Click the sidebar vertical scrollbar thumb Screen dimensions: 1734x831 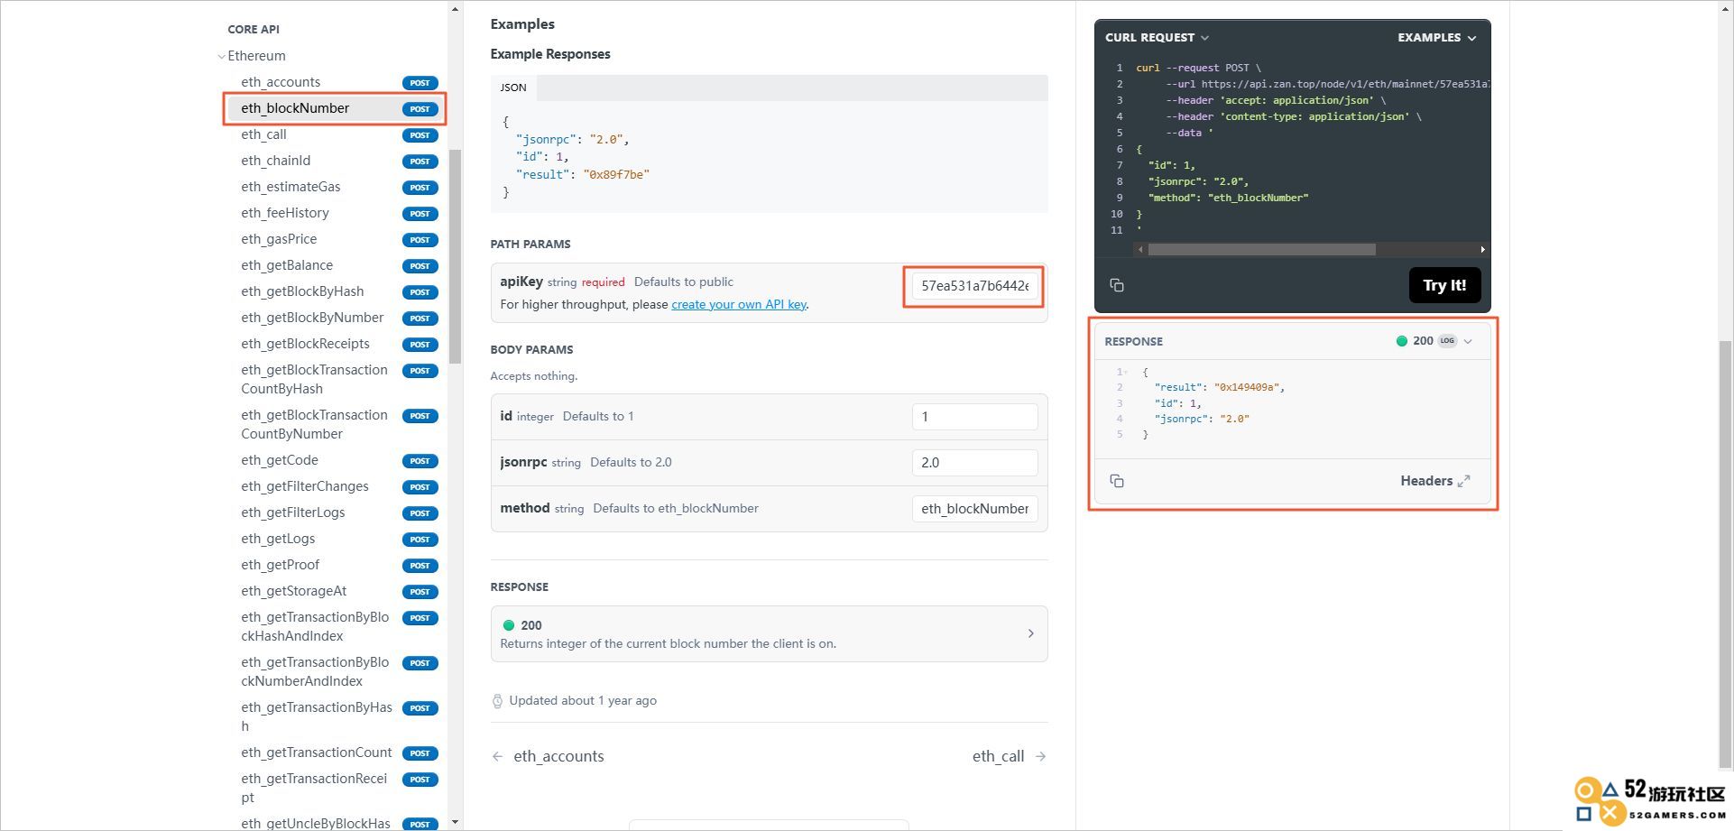click(x=455, y=256)
